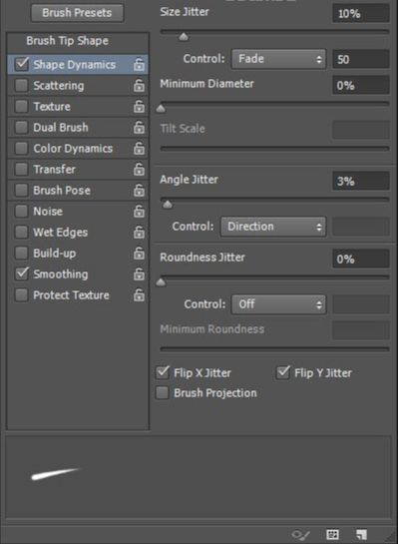This screenshot has width=398, height=544.
Task: Toggle lock icon for Wet Edges
Action: [x=139, y=233]
